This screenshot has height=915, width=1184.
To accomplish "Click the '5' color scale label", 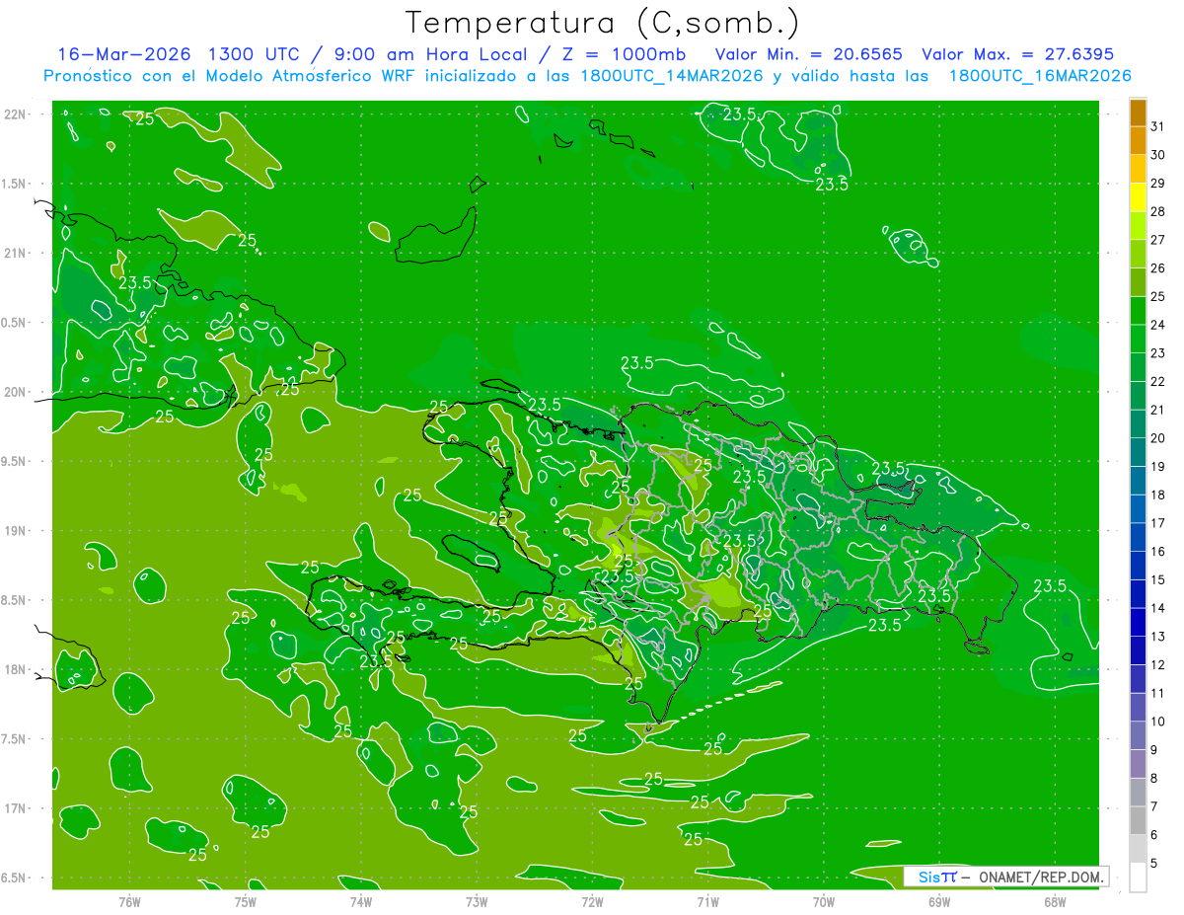I will (x=1154, y=864).
